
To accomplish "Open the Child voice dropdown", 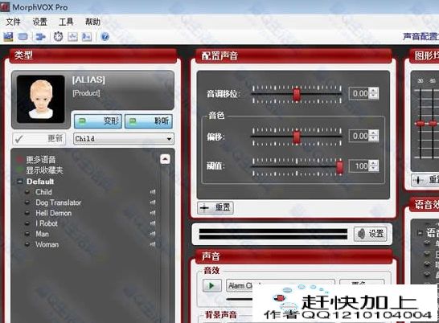I will 124,138.
